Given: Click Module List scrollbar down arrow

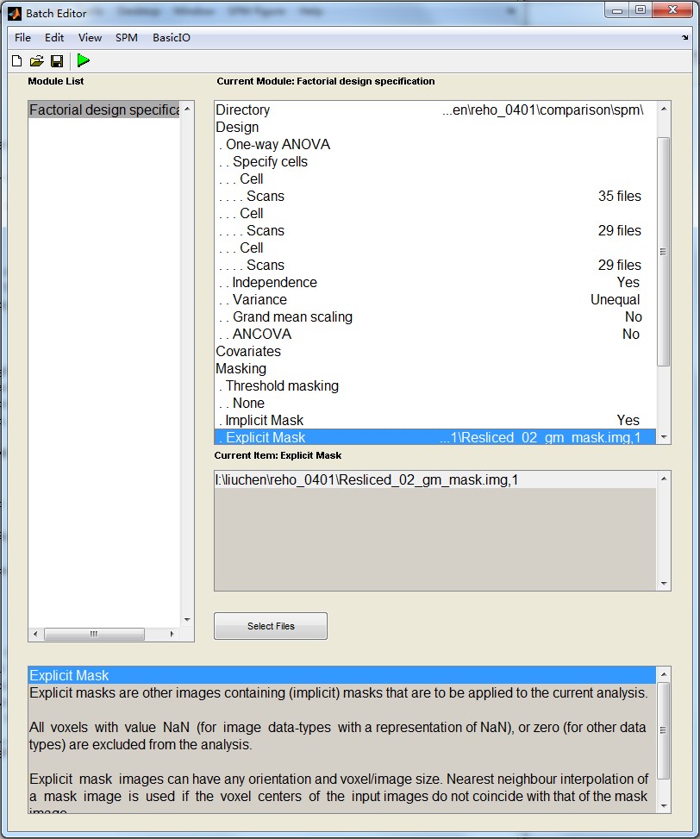Looking at the screenshot, I should click(187, 620).
